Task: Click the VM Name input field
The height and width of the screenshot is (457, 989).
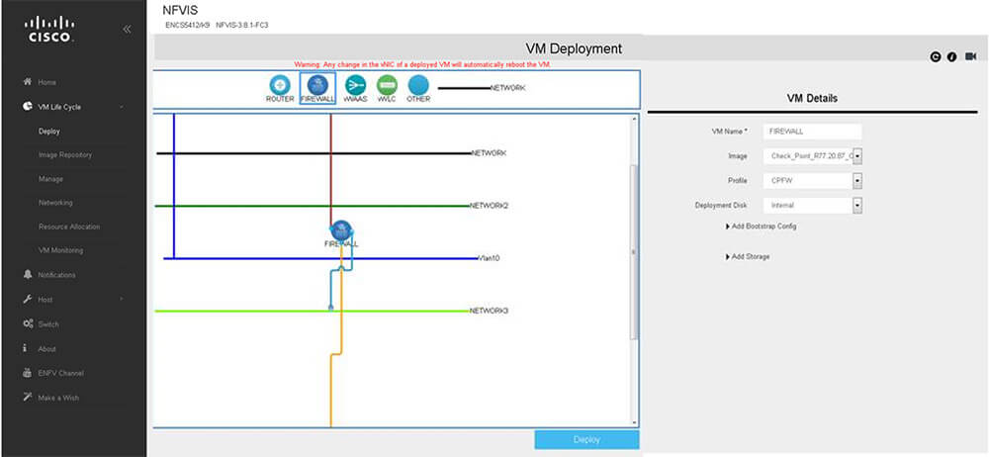Action: (x=812, y=132)
